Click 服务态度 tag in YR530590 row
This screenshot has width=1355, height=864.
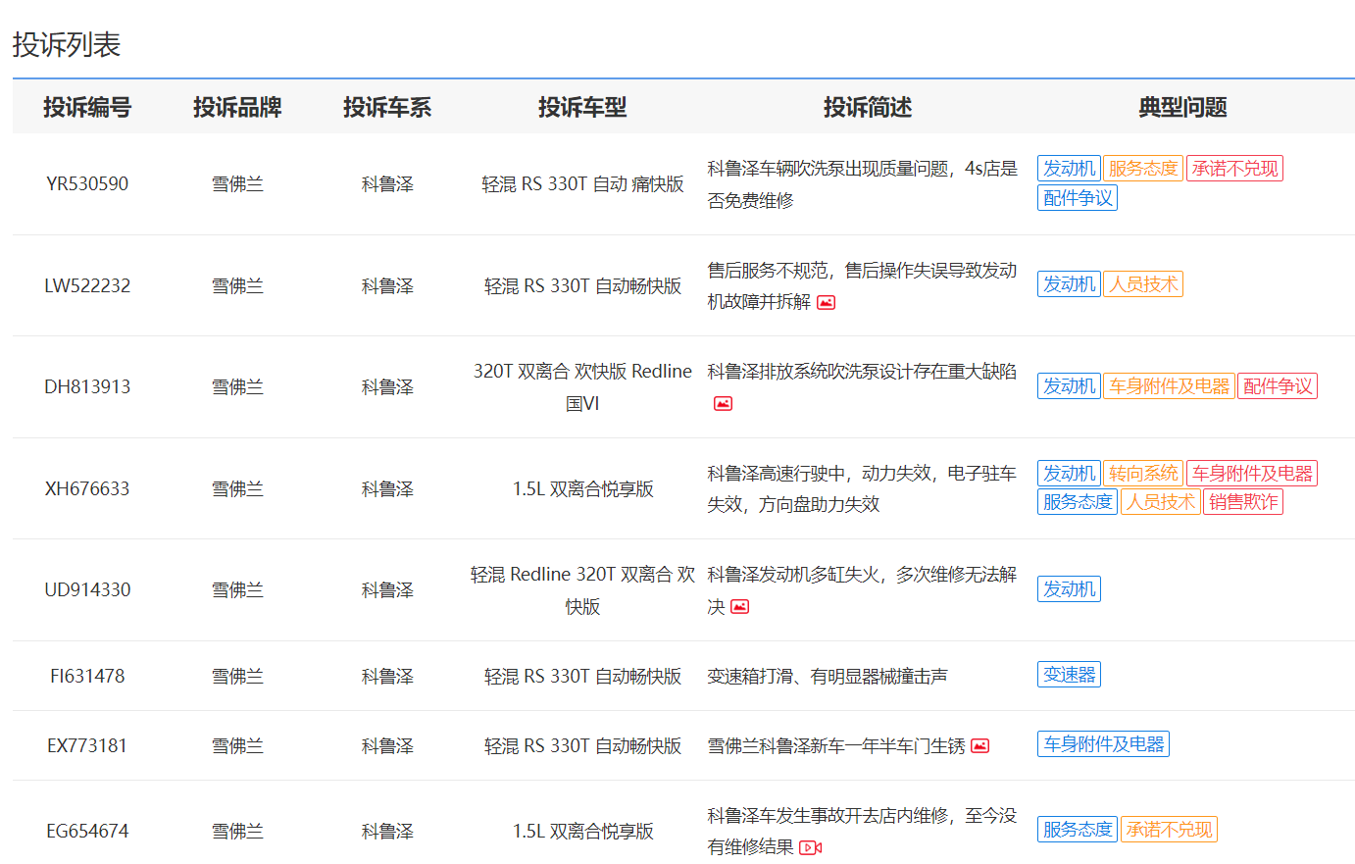1142,169
